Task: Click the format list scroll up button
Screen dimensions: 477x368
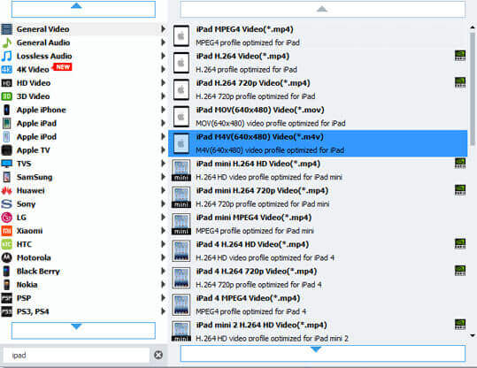Action: pyautogui.click(x=322, y=9)
